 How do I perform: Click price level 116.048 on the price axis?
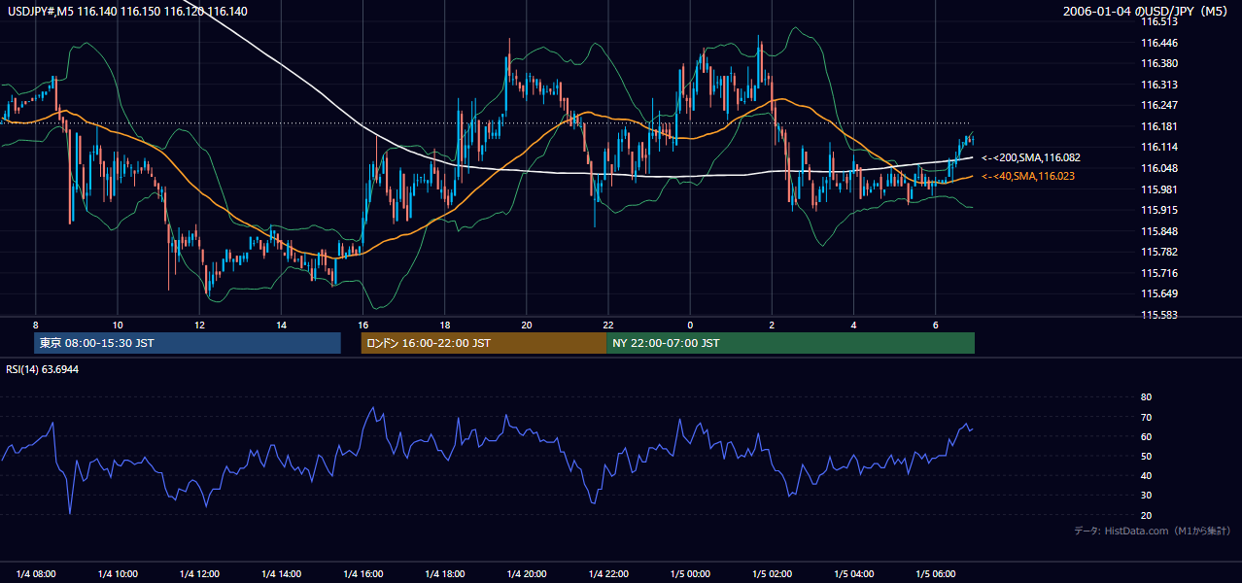pyautogui.click(x=1158, y=168)
